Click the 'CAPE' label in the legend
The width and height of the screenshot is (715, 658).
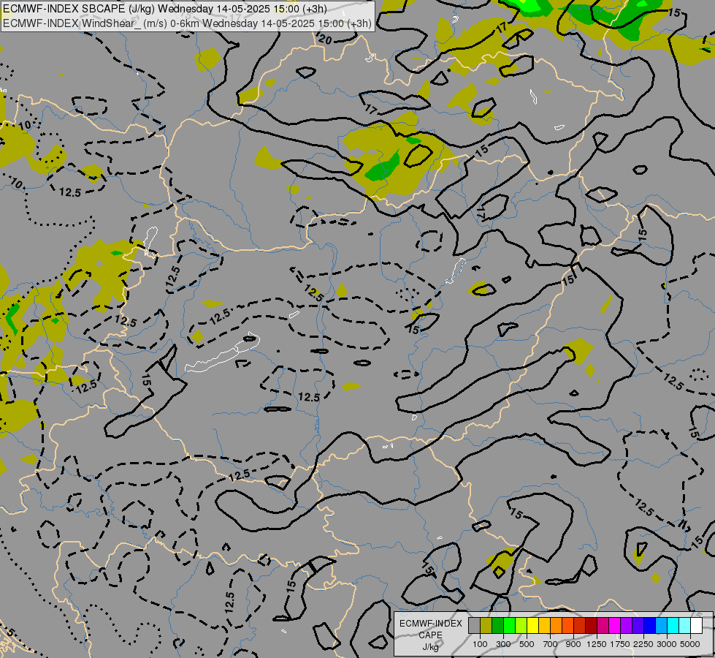(430, 635)
